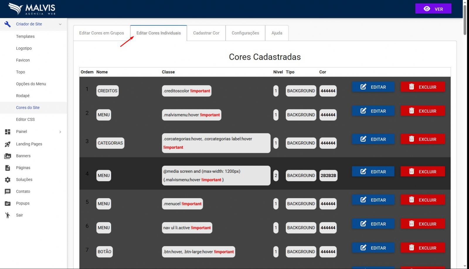Open the Cadastrar Cor tab
The height and width of the screenshot is (269, 469).
click(206, 33)
